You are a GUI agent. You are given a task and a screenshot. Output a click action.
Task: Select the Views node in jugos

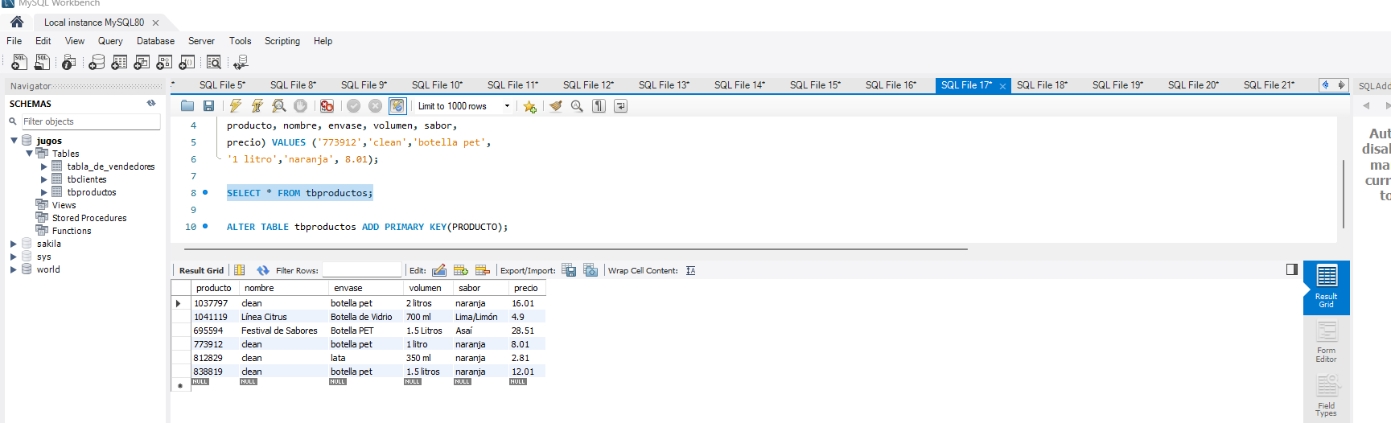(x=64, y=205)
